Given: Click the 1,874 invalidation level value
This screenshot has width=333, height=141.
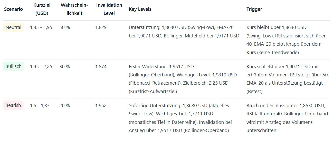Looking at the screenshot, I should pos(101,67).
